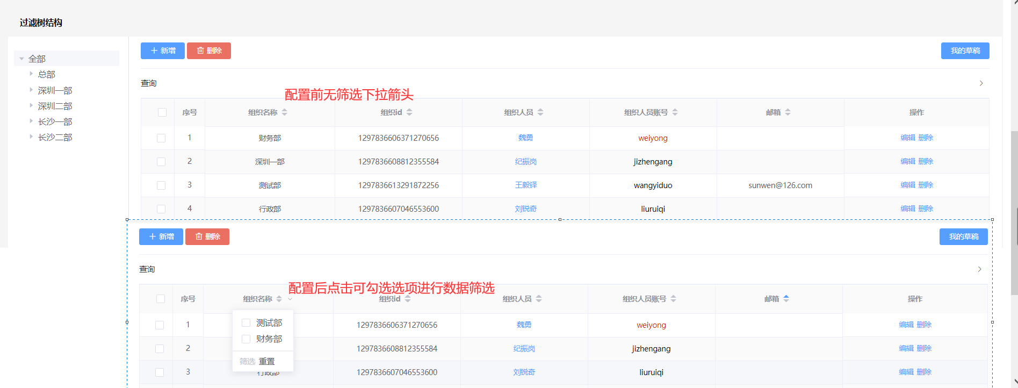Screen dimensions: 1018x388
Task: Click 编辑 for the wangyiduo row
Action: click(907, 185)
